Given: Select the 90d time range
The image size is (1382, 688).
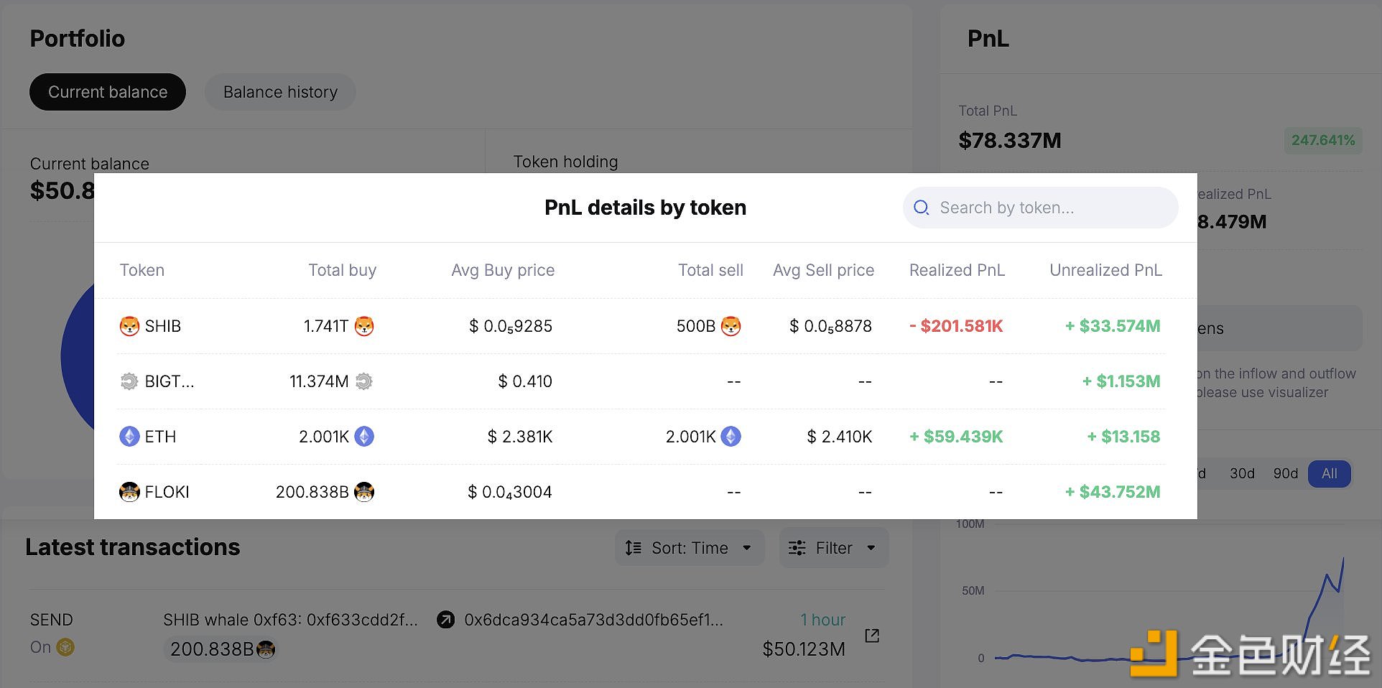Looking at the screenshot, I should click(1285, 473).
